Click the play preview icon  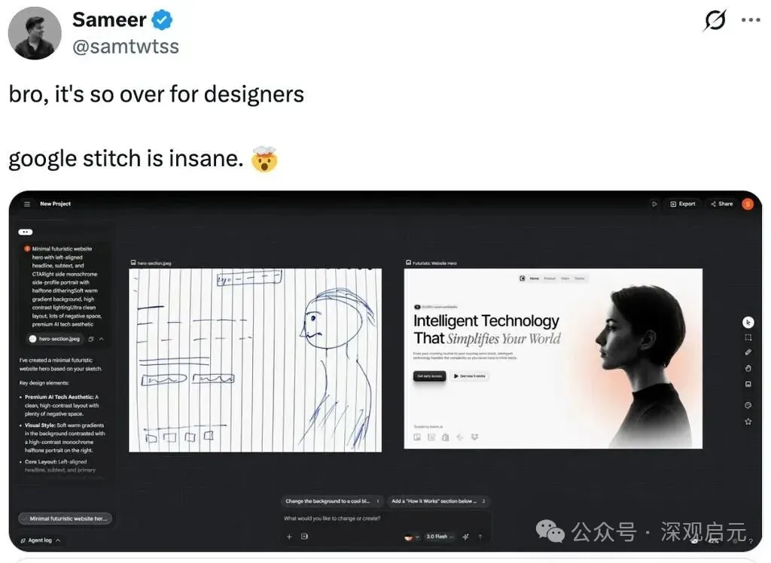click(x=654, y=204)
